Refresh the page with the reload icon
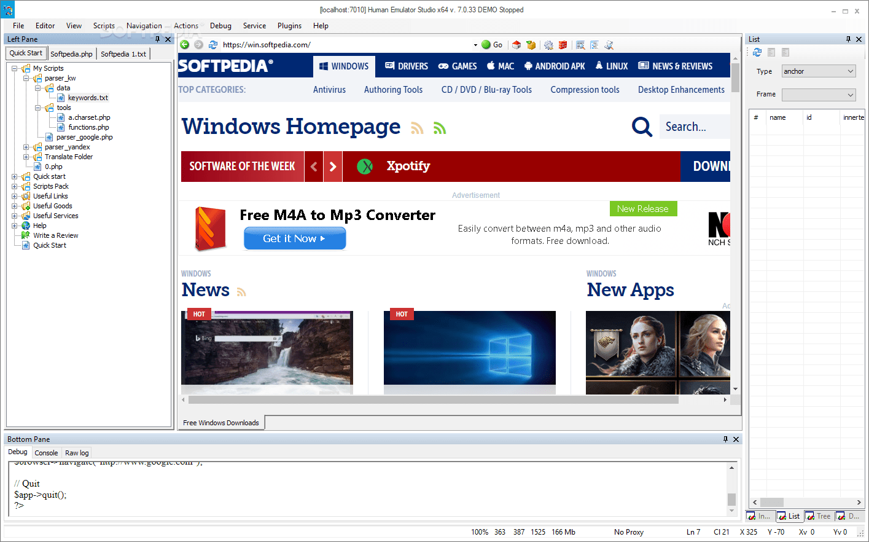869x542 pixels. [213, 45]
